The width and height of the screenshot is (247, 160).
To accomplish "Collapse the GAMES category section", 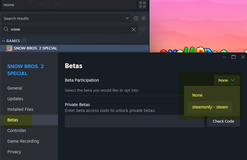I will tap(4, 41).
